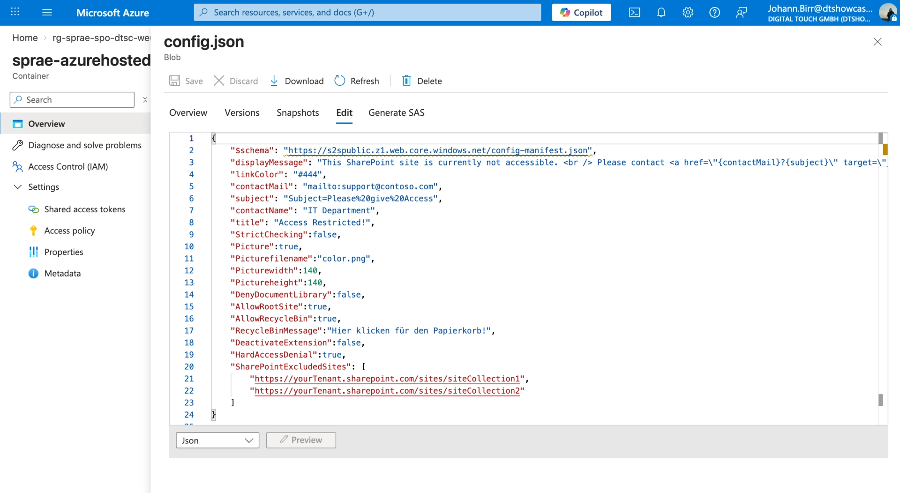The image size is (900, 493).
Task: Click the "IT Department" value
Action: point(339,210)
